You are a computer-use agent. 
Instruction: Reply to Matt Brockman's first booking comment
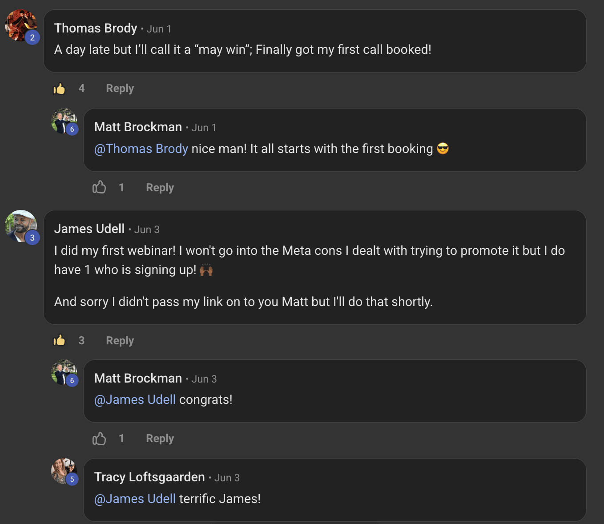point(160,188)
